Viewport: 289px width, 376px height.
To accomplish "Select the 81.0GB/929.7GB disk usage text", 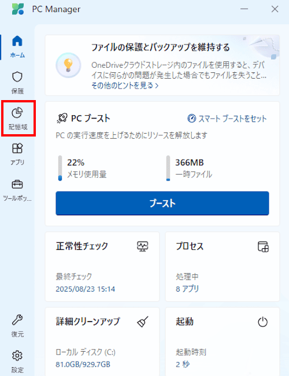I will tap(83, 364).
